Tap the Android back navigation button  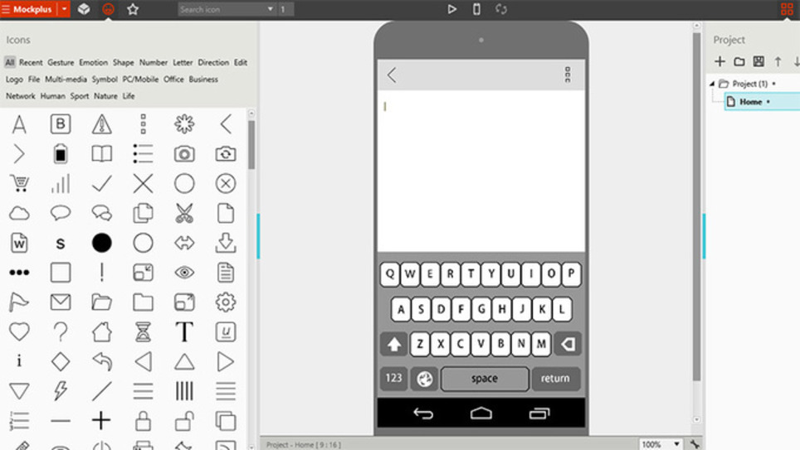pos(423,414)
